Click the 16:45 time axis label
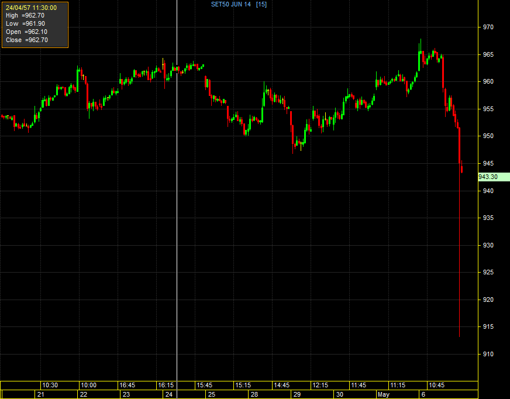Screen dimensions: 510x399 pos(127,385)
